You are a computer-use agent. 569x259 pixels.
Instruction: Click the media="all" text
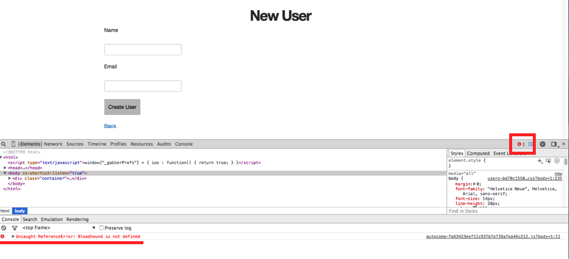(462, 174)
